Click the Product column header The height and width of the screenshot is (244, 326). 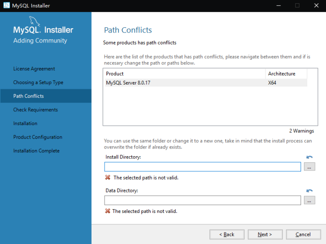coord(185,74)
